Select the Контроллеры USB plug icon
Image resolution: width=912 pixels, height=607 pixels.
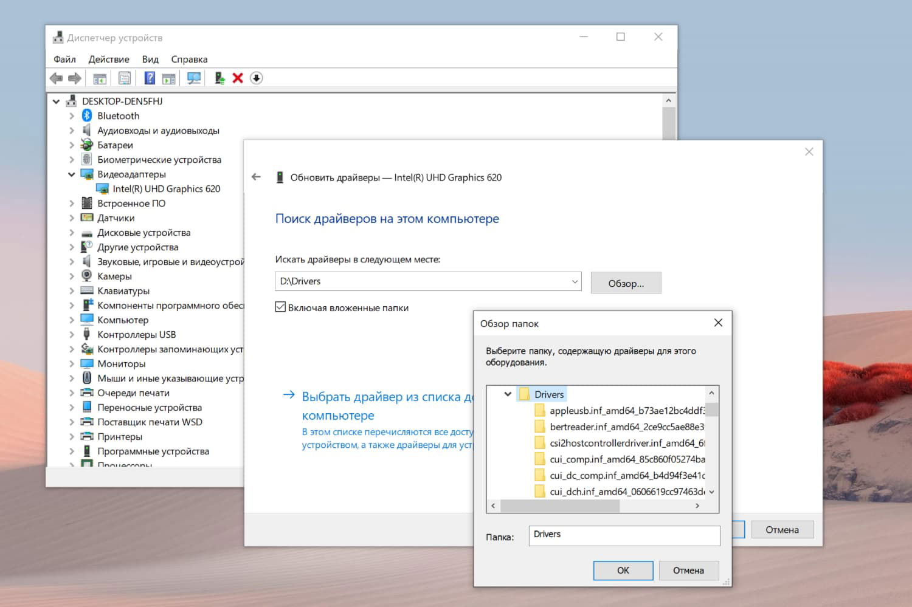[x=87, y=334]
